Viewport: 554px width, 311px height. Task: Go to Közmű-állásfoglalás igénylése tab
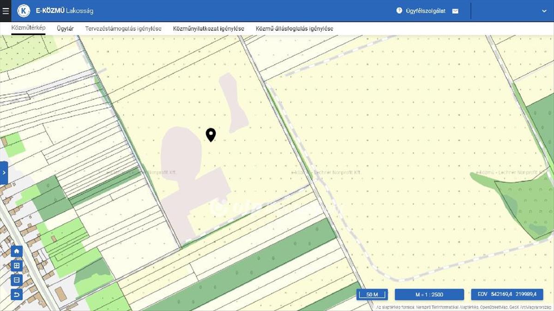coord(295,29)
